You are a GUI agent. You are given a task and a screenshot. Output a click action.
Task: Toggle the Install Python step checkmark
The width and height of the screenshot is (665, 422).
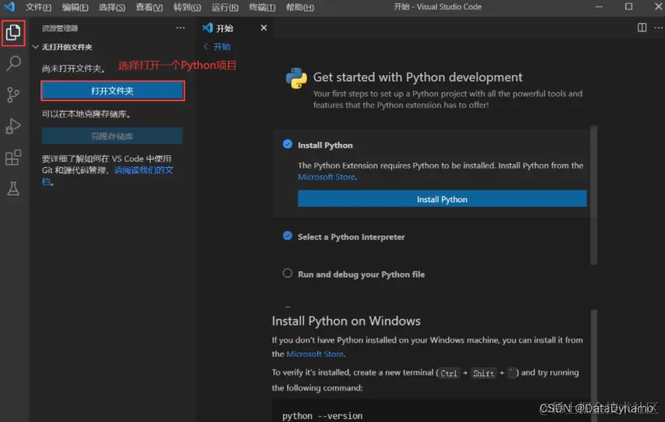(x=287, y=145)
